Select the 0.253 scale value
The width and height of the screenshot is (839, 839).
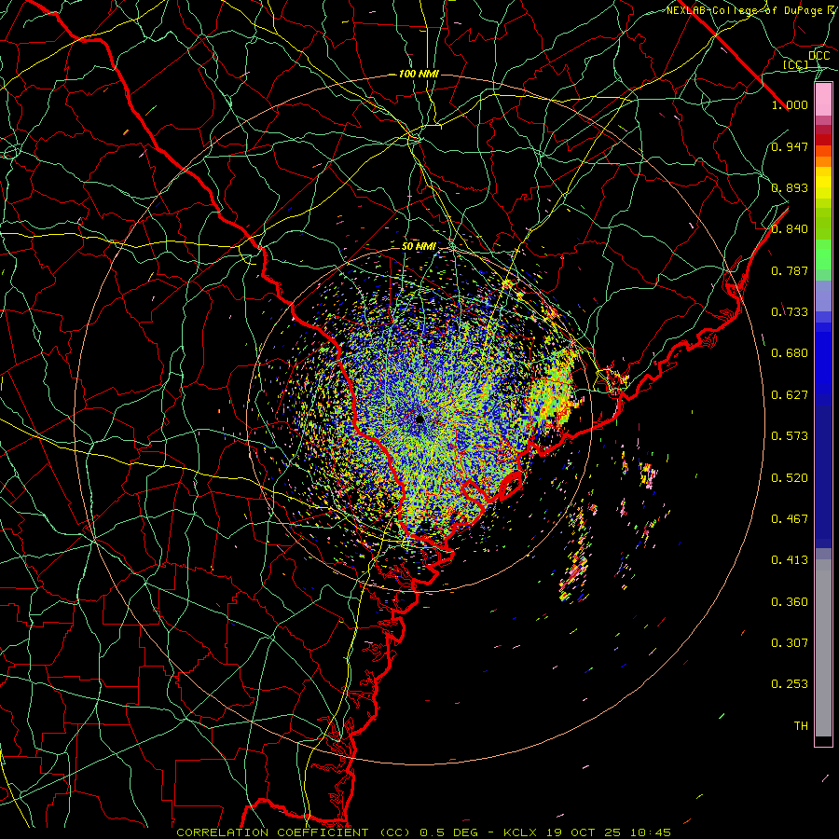click(790, 684)
